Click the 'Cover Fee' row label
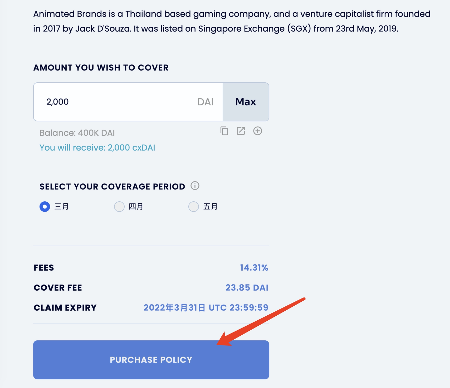This screenshot has width=450, height=388. (58, 288)
